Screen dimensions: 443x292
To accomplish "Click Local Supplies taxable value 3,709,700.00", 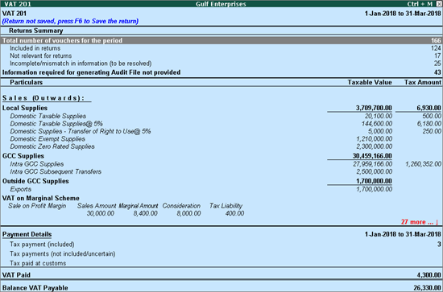I will (374, 108).
